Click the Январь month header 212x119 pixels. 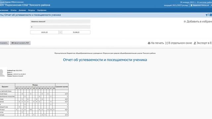pos(35,85)
